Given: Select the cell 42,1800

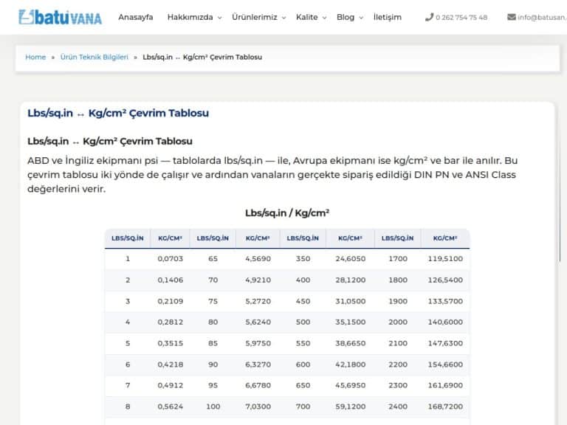Looking at the screenshot, I should 351,364.
